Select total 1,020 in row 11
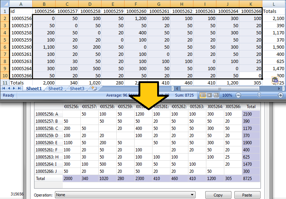 [90, 83]
